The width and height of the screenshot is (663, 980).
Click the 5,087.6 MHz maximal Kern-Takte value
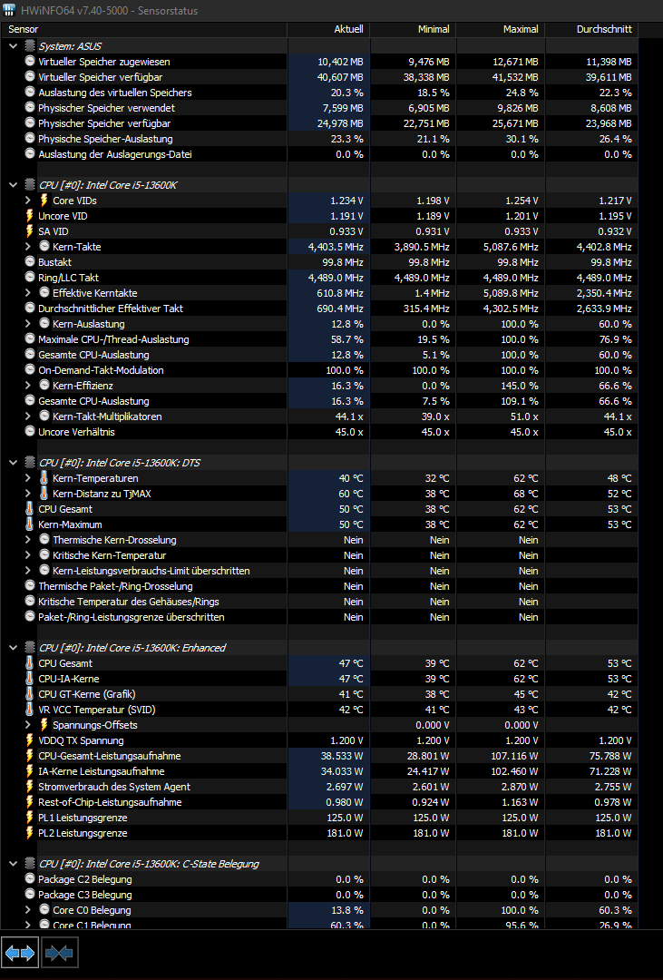pyautogui.click(x=511, y=246)
